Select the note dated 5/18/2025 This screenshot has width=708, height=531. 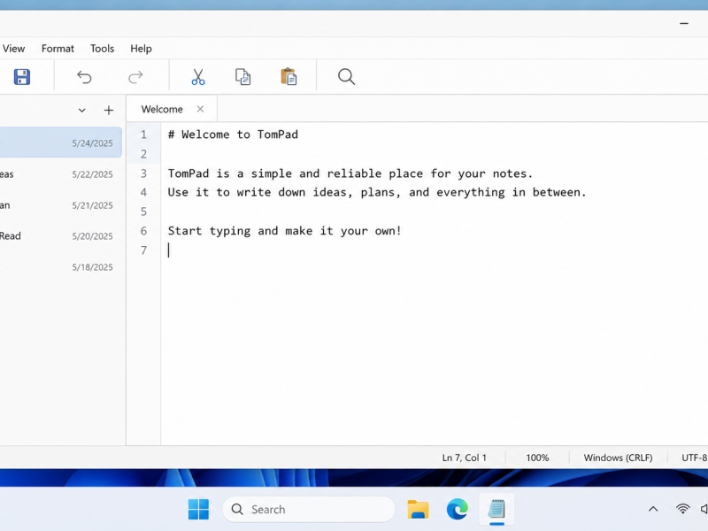coord(60,267)
